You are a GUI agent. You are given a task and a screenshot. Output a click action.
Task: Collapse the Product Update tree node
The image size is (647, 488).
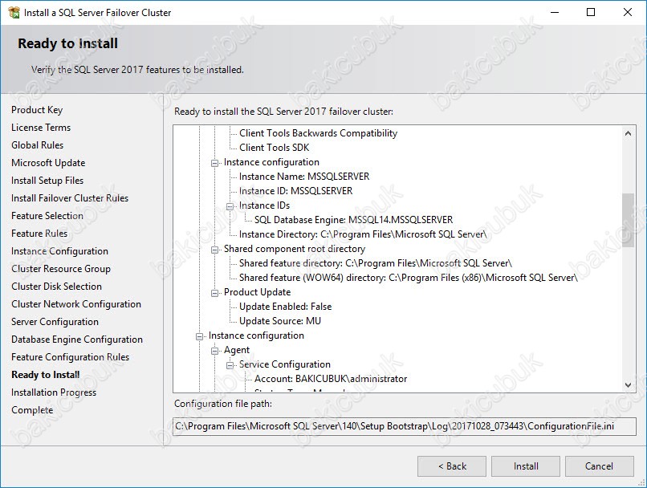(215, 292)
